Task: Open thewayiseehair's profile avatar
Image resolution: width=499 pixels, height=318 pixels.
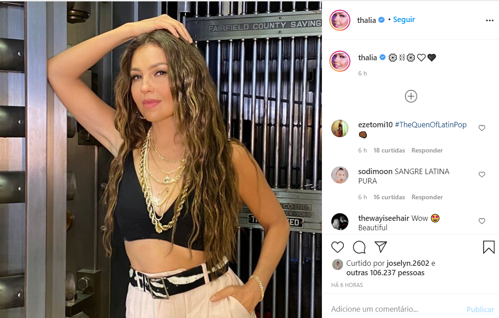Action: [x=340, y=222]
